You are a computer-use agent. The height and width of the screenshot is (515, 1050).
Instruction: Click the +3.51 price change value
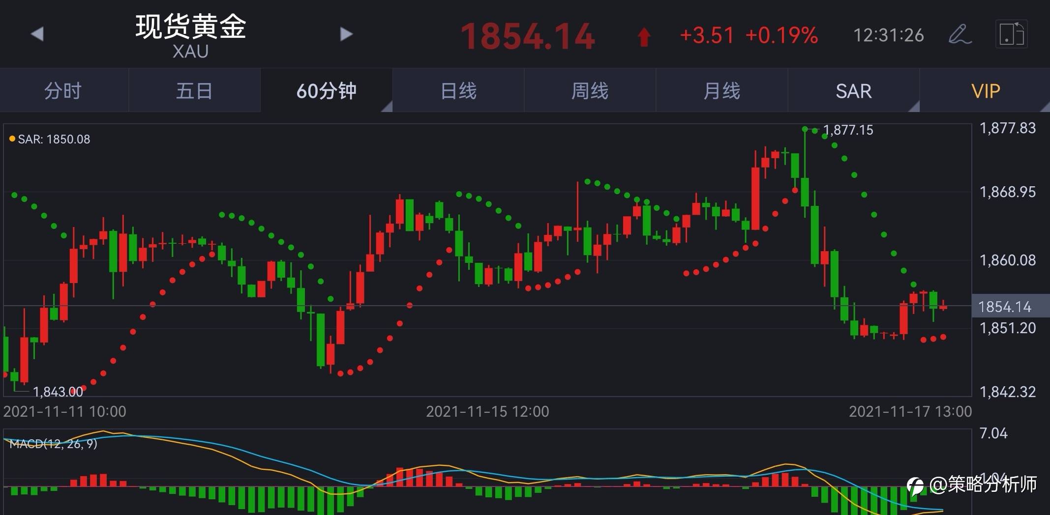pos(707,35)
